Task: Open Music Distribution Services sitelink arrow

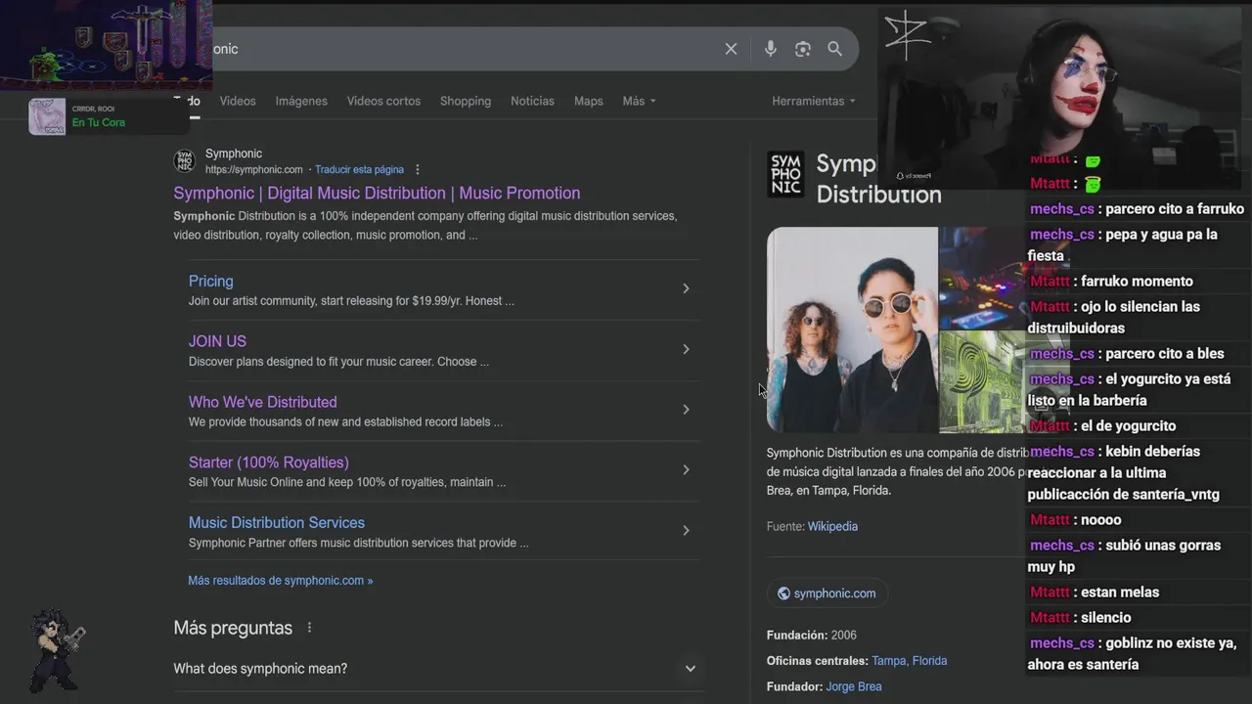Action: (686, 531)
